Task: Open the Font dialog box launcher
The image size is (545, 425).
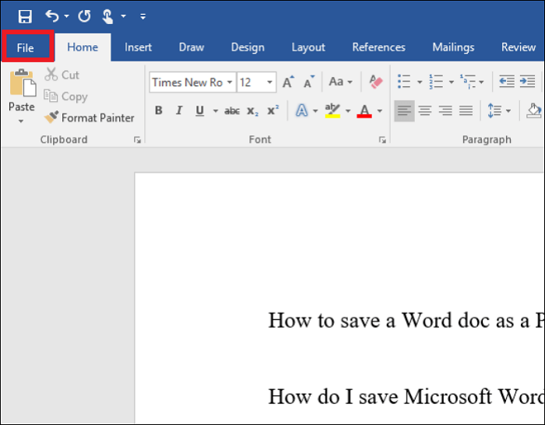Action: [382, 140]
